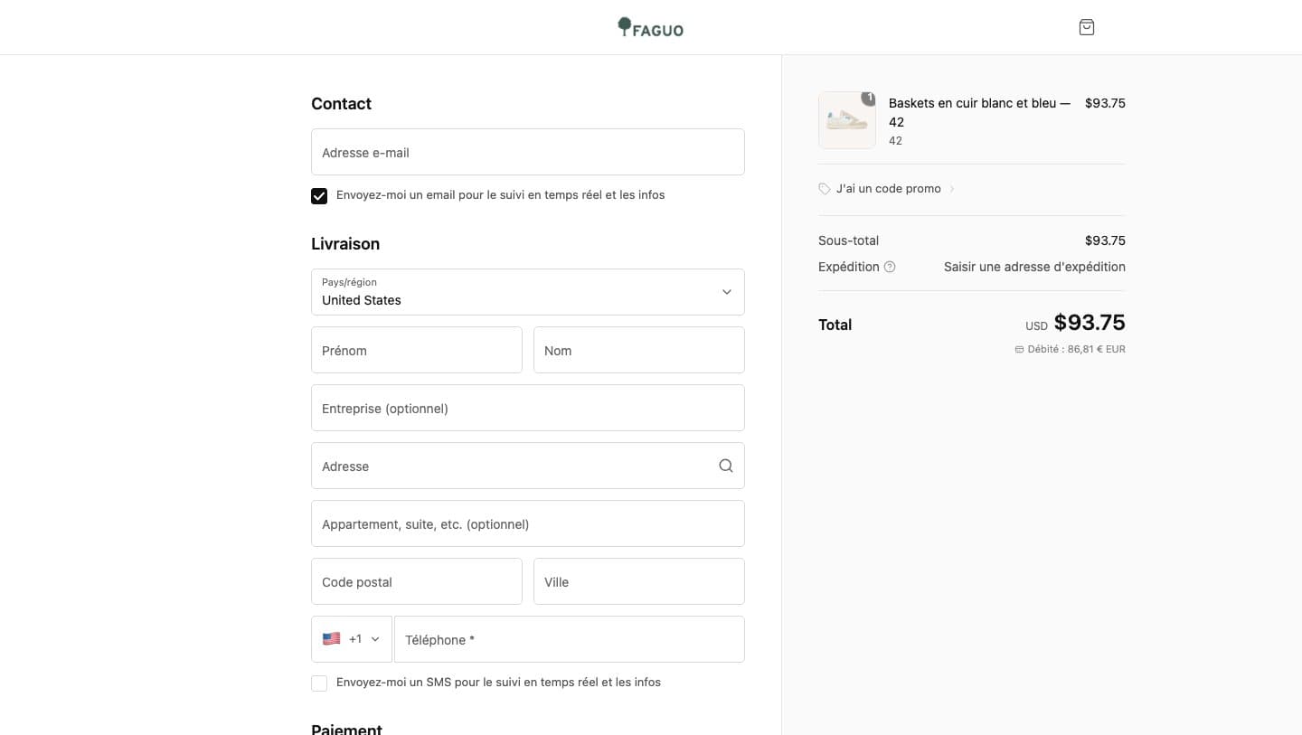This screenshot has width=1302, height=735.
Task: Click the "Livraison" section heading
Action: click(345, 244)
